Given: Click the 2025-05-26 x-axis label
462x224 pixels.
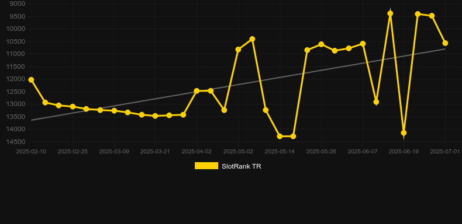Looking at the screenshot, I should click(321, 152).
